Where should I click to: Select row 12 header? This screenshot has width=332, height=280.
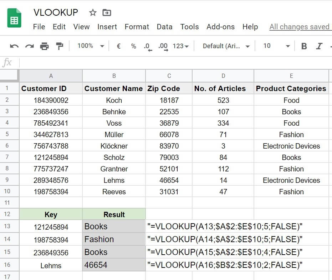pos(9,214)
